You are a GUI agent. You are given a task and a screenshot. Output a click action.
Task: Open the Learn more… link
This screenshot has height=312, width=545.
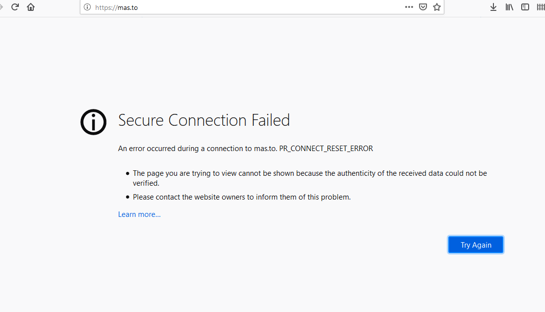pos(139,214)
